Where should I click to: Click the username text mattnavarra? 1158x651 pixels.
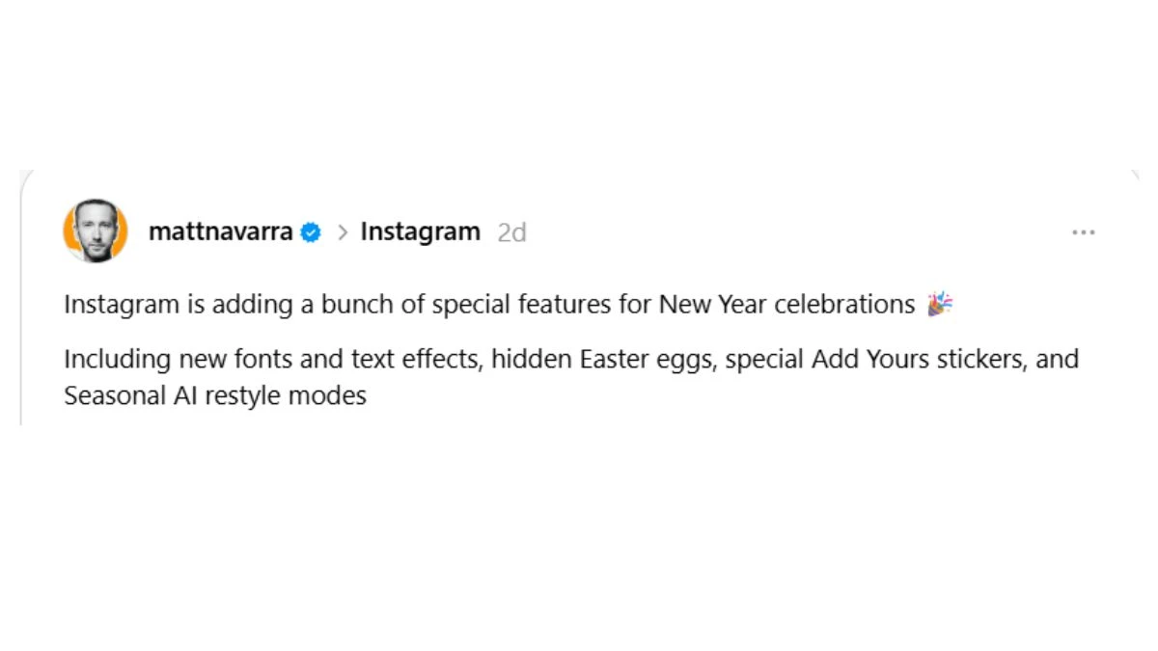pyautogui.click(x=221, y=231)
